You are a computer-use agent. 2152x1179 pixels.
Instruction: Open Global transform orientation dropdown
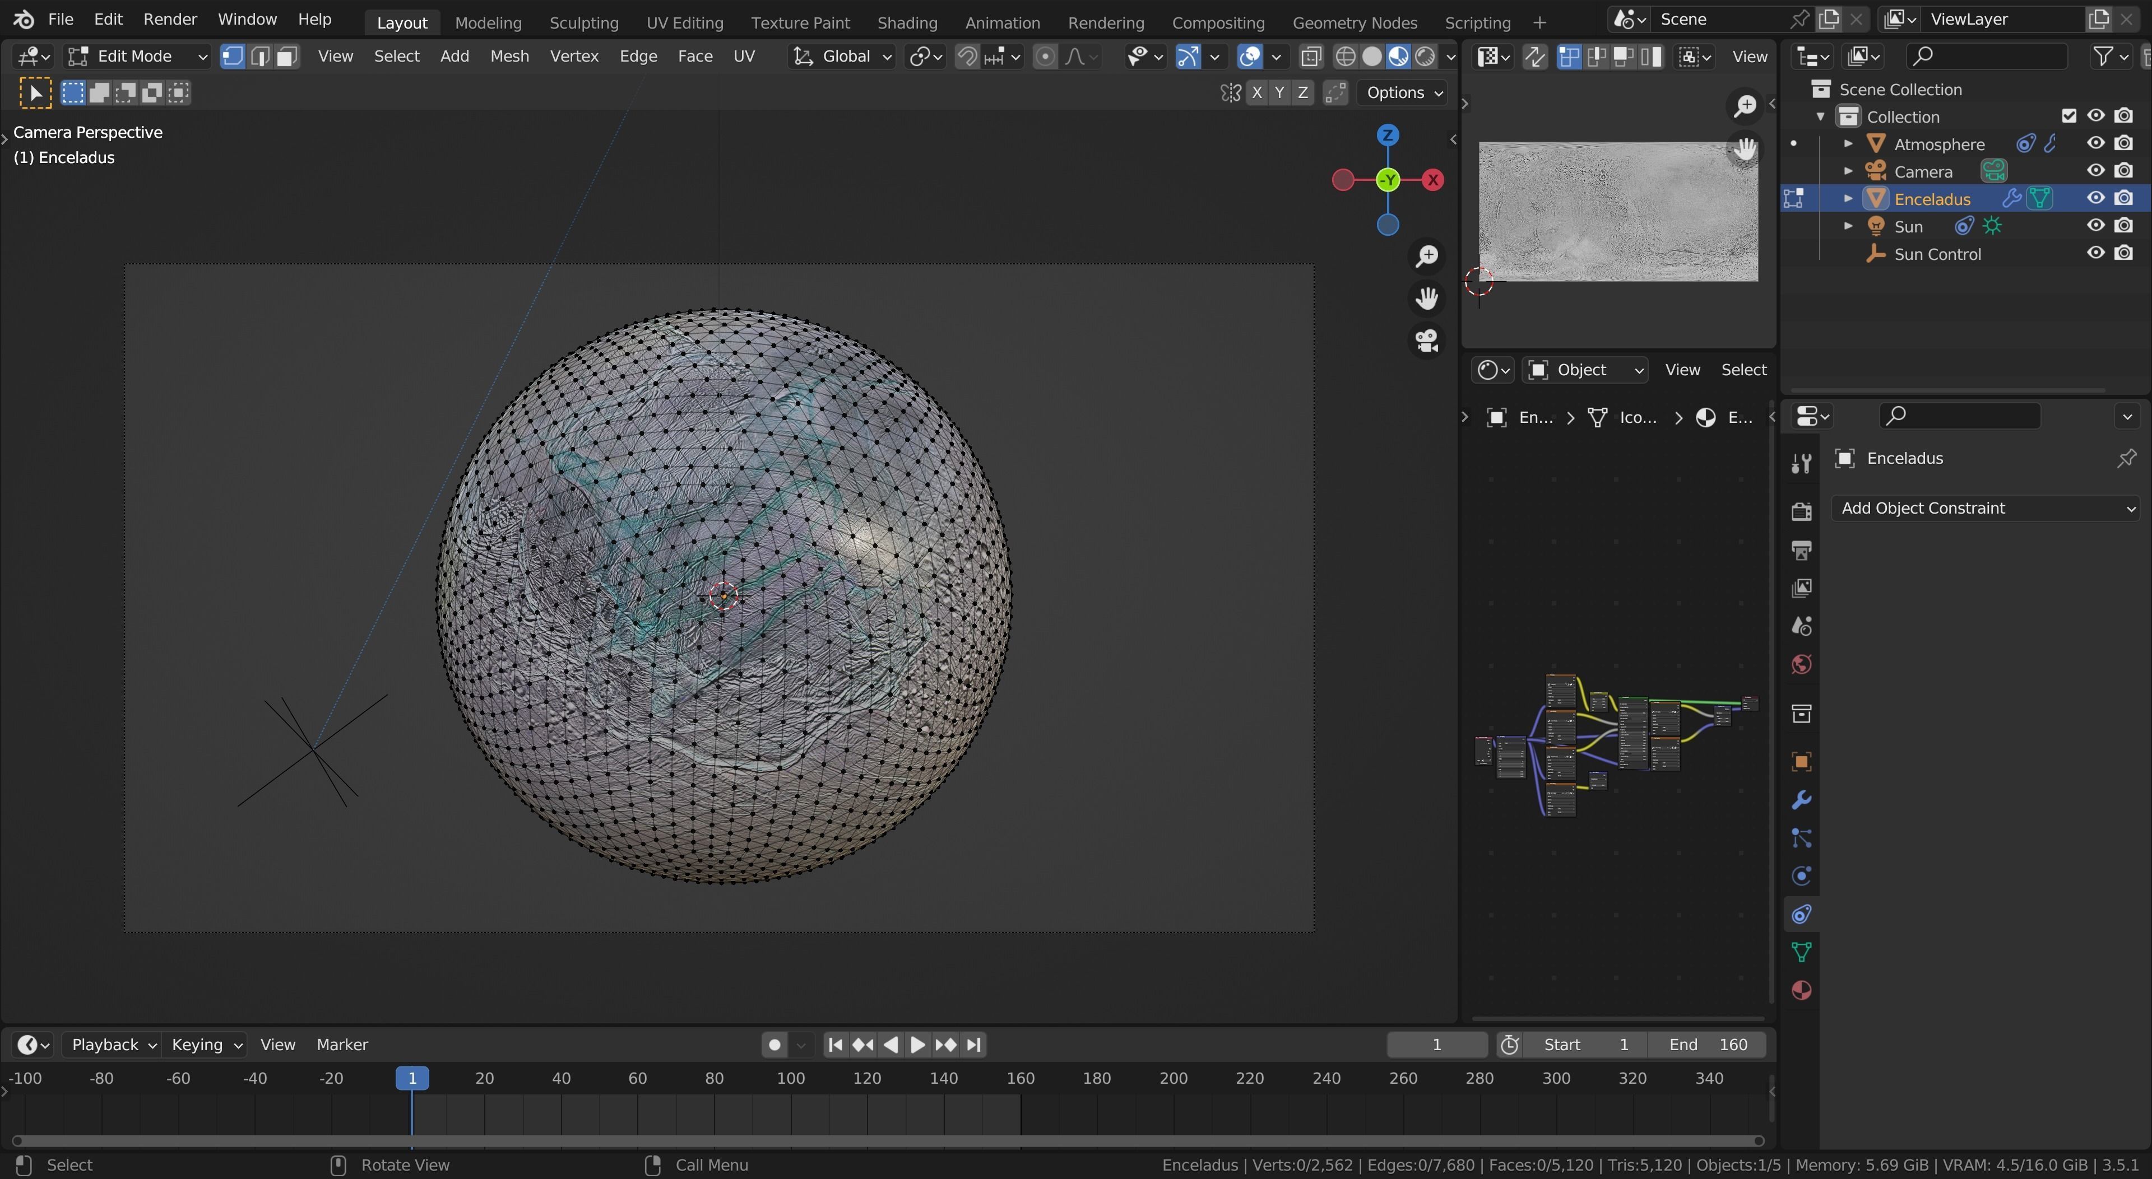tap(842, 56)
